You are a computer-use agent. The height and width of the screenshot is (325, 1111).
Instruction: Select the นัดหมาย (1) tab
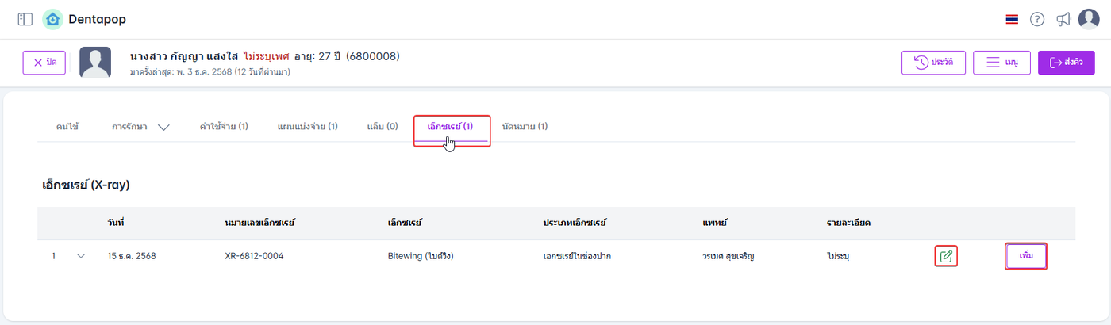(x=525, y=127)
